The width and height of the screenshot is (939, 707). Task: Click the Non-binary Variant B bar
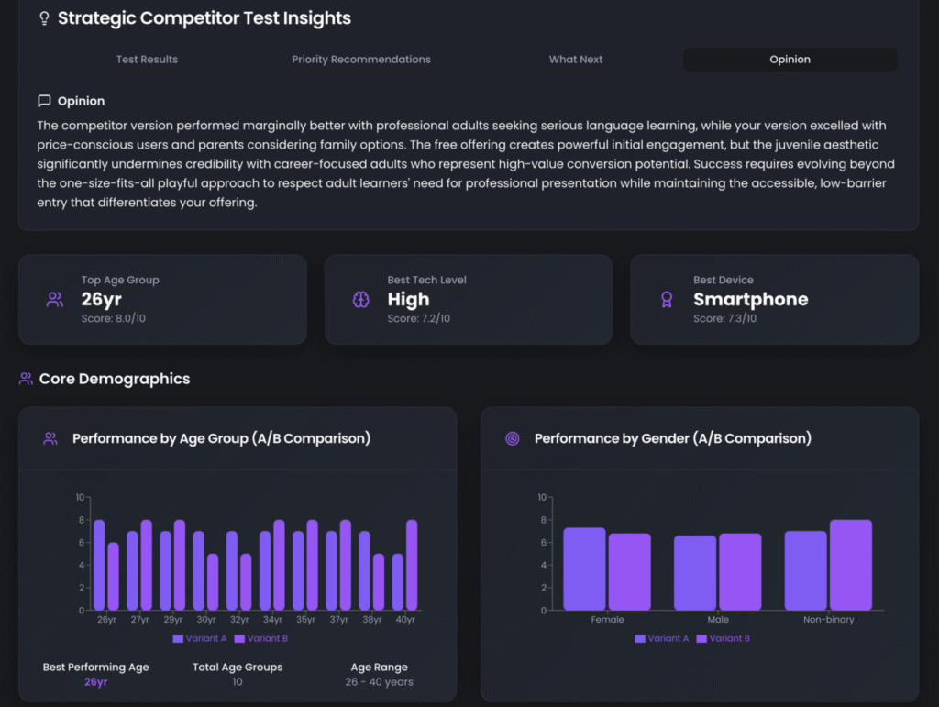tap(850, 566)
